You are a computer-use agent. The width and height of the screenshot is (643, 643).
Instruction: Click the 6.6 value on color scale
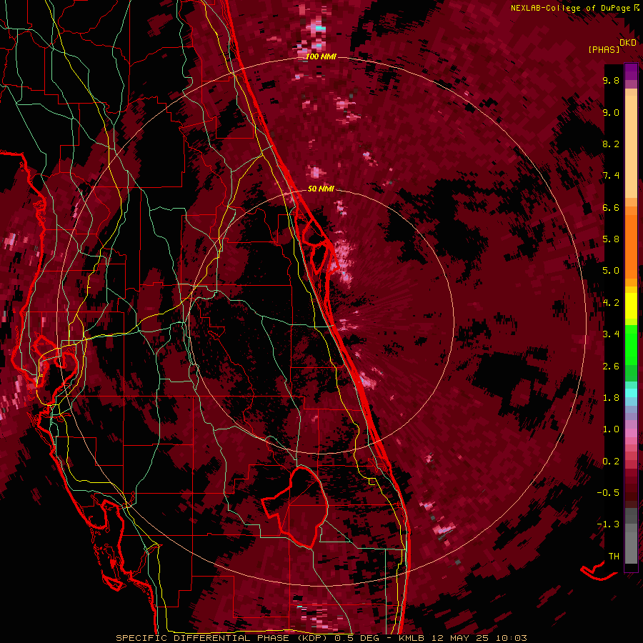(x=611, y=208)
